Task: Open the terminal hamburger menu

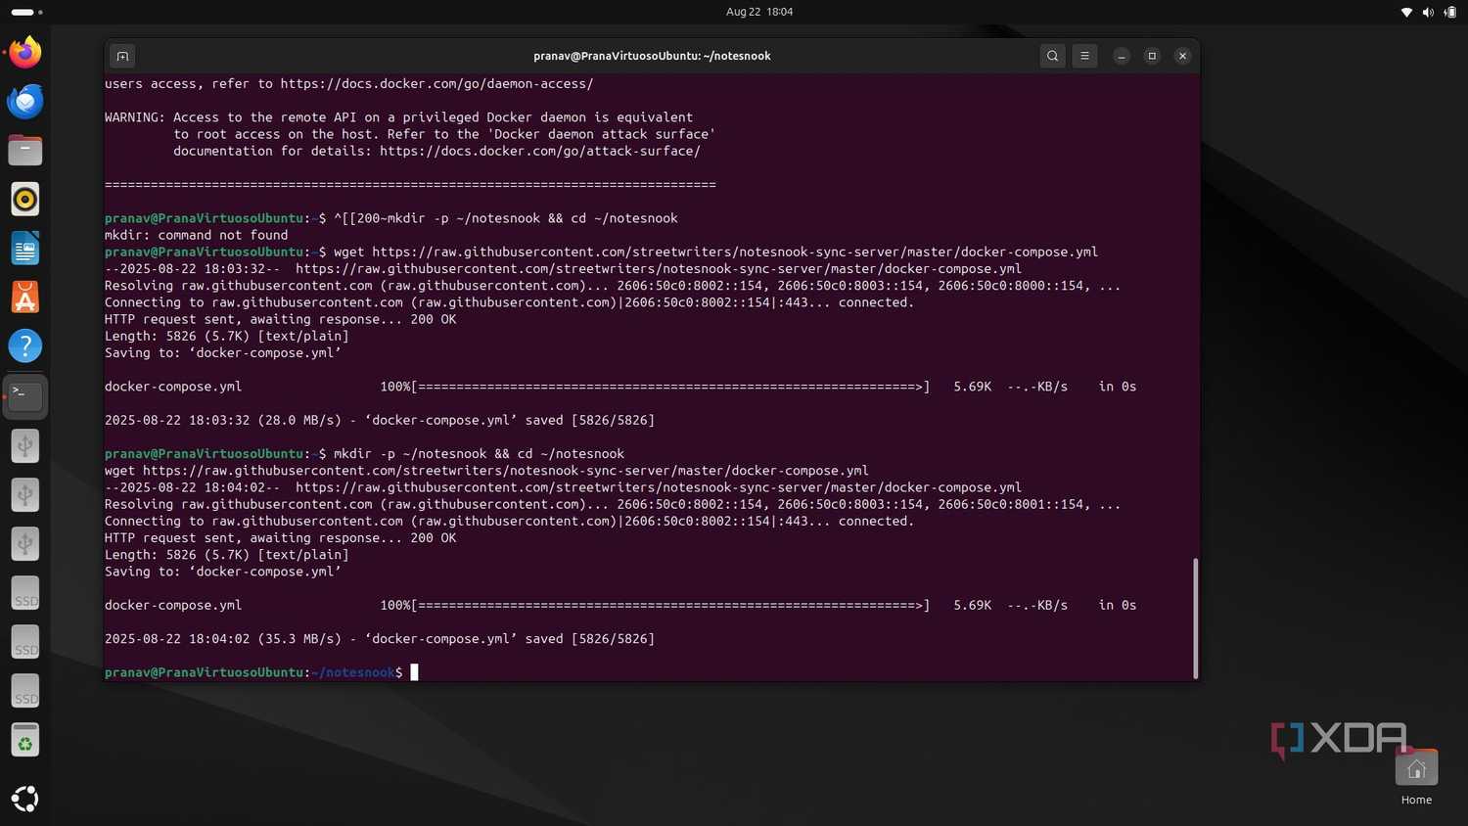Action: click(x=1084, y=56)
